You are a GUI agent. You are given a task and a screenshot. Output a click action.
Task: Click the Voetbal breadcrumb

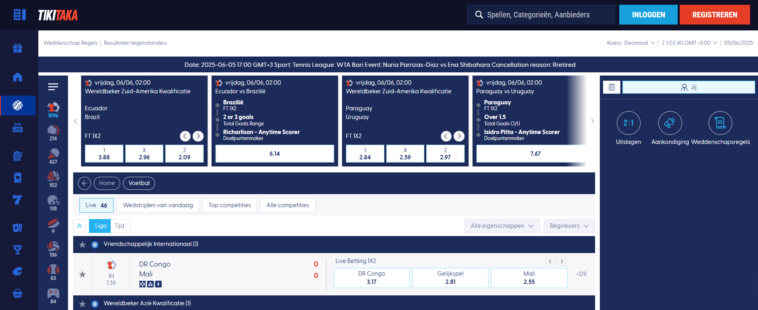139,183
